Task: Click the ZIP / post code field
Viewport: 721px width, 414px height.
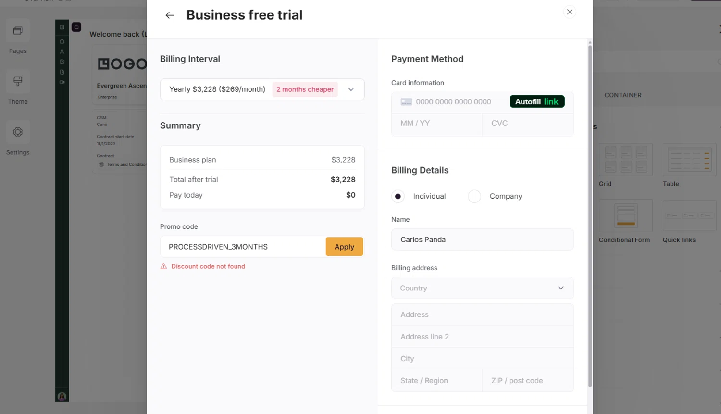Action: point(528,381)
